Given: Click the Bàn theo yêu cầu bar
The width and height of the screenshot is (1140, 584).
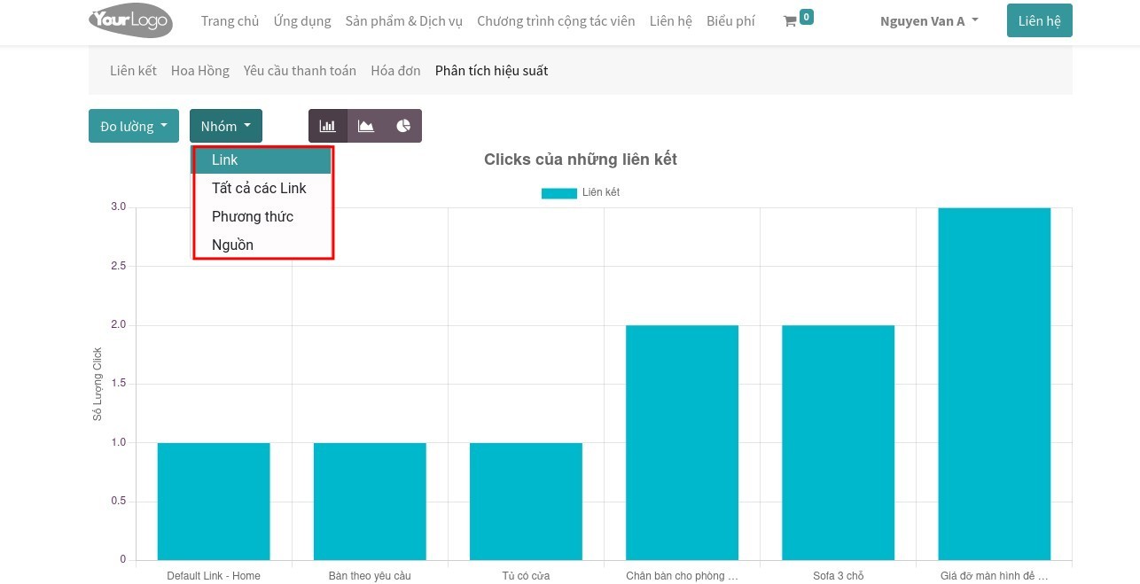Looking at the screenshot, I should coord(370,502).
